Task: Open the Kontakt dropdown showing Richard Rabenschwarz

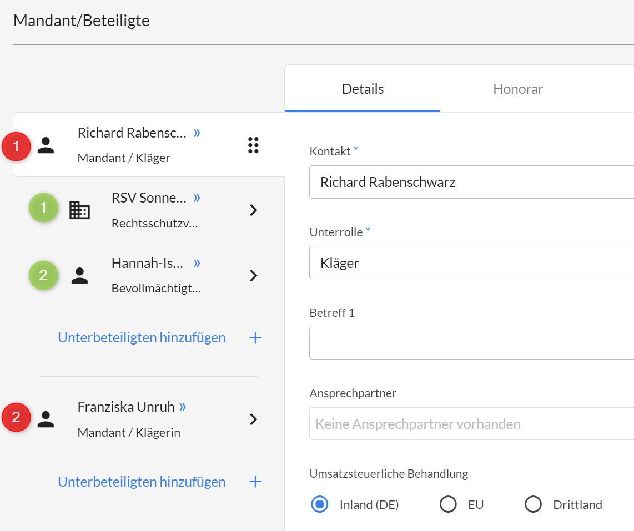Action: pos(471,182)
